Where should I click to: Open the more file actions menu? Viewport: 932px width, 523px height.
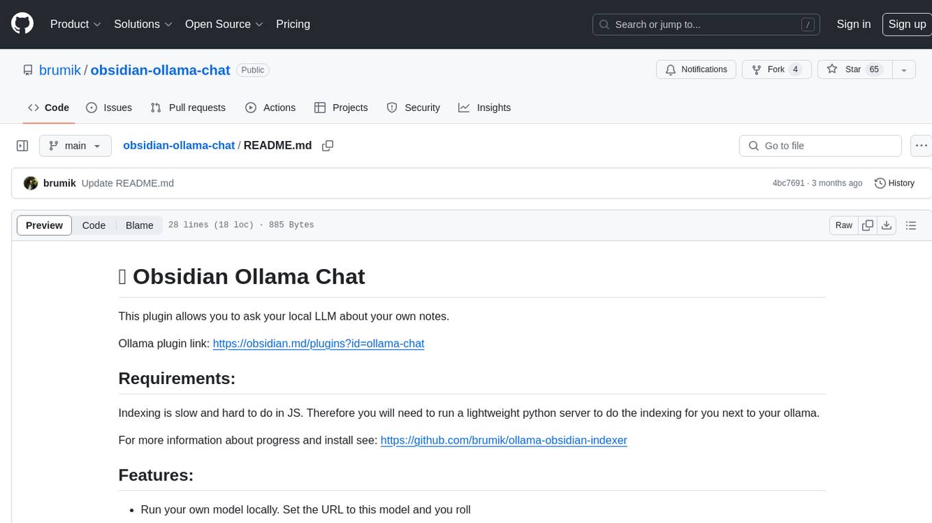pos(922,146)
